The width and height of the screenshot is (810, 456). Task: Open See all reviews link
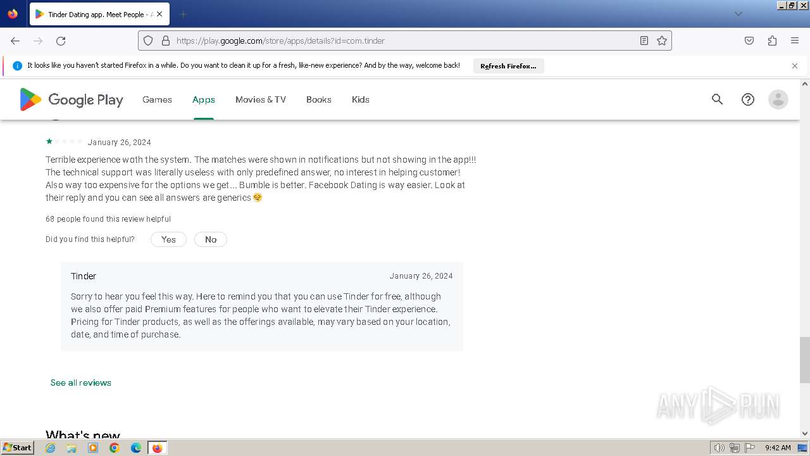[81, 383]
